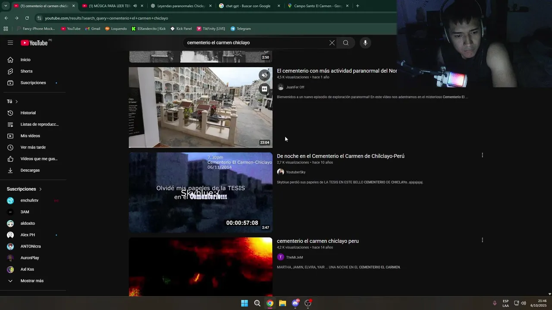Play the 22:04 cemetery niches thumbnail
Screen dimensions: 552x310
click(x=201, y=107)
